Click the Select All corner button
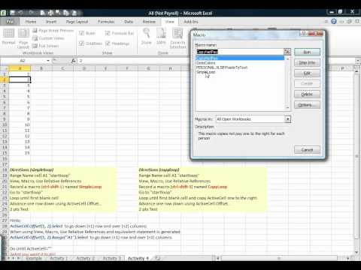 pyautogui.click(x=5, y=68)
